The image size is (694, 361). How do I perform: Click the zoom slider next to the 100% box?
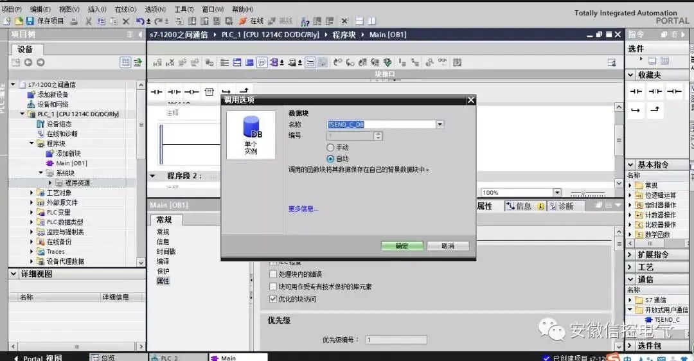[588, 193]
